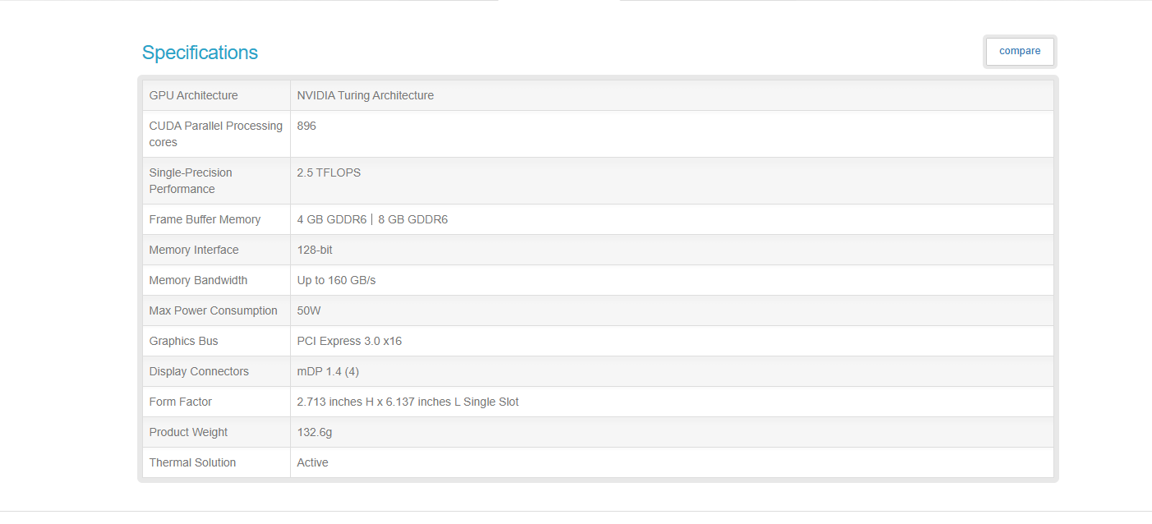Screen dimensions: 1152x524
Task: Click the Single-Precision Performance label
Action: [191, 181]
